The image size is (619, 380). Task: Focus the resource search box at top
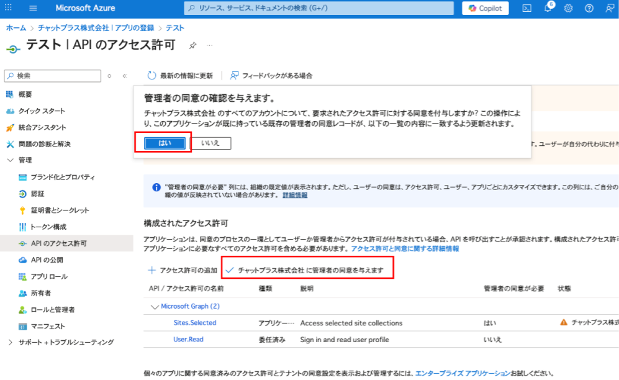pos(319,8)
